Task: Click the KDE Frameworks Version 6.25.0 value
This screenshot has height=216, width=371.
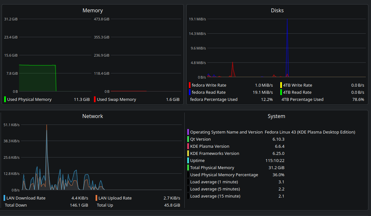Action: [x=278, y=154]
